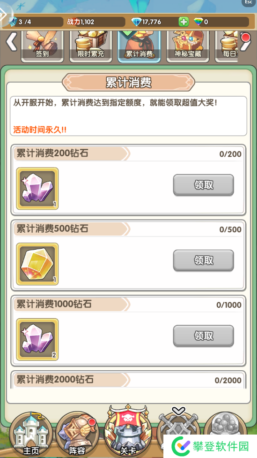Show more event tabs with right arrow

pyautogui.click(x=246, y=42)
